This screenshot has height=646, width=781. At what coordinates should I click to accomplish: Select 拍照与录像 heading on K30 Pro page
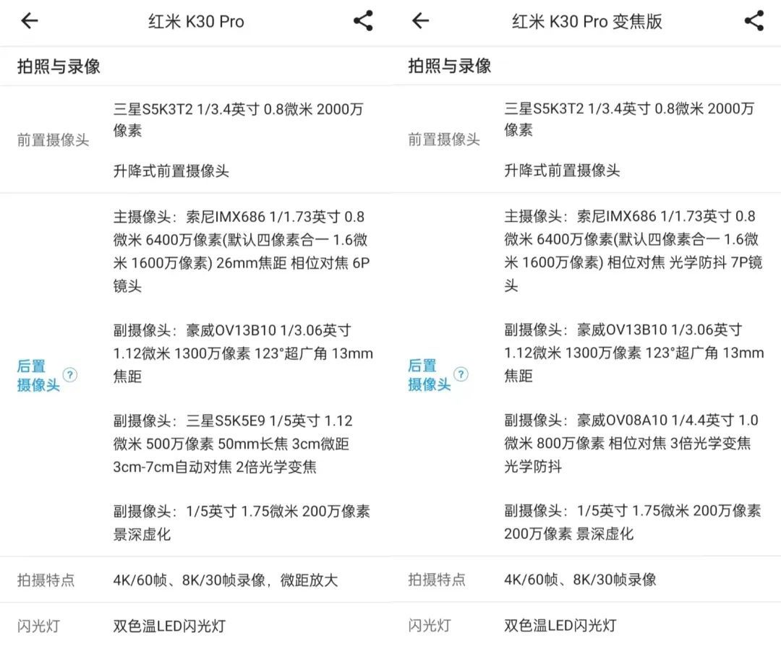tap(59, 66)
